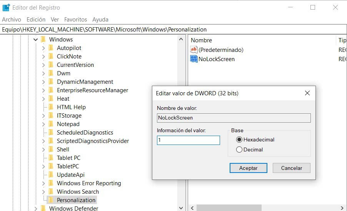Click the Personalization folder icon
Viewport: 347px width, 211px height.
click(51, 200)
